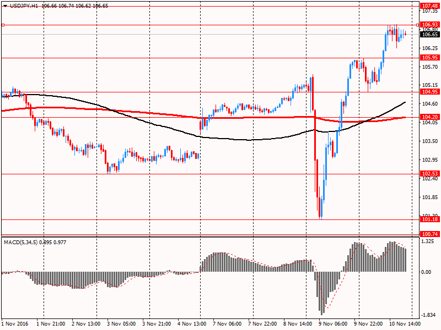
Task: Click the 9 Nov 22:00 time label
Action: coord(368,324)
